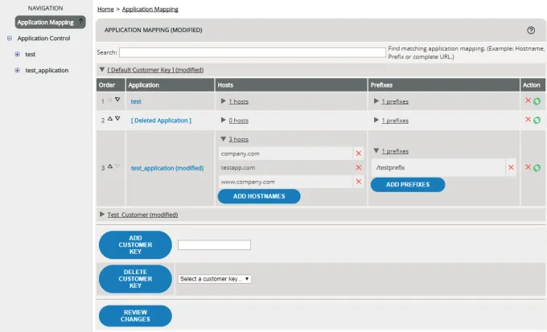Image resolution: width=547 pixels, height=332 pixels.
Task: Click Delete Customer Key button
Action: (x=135, y=279)
